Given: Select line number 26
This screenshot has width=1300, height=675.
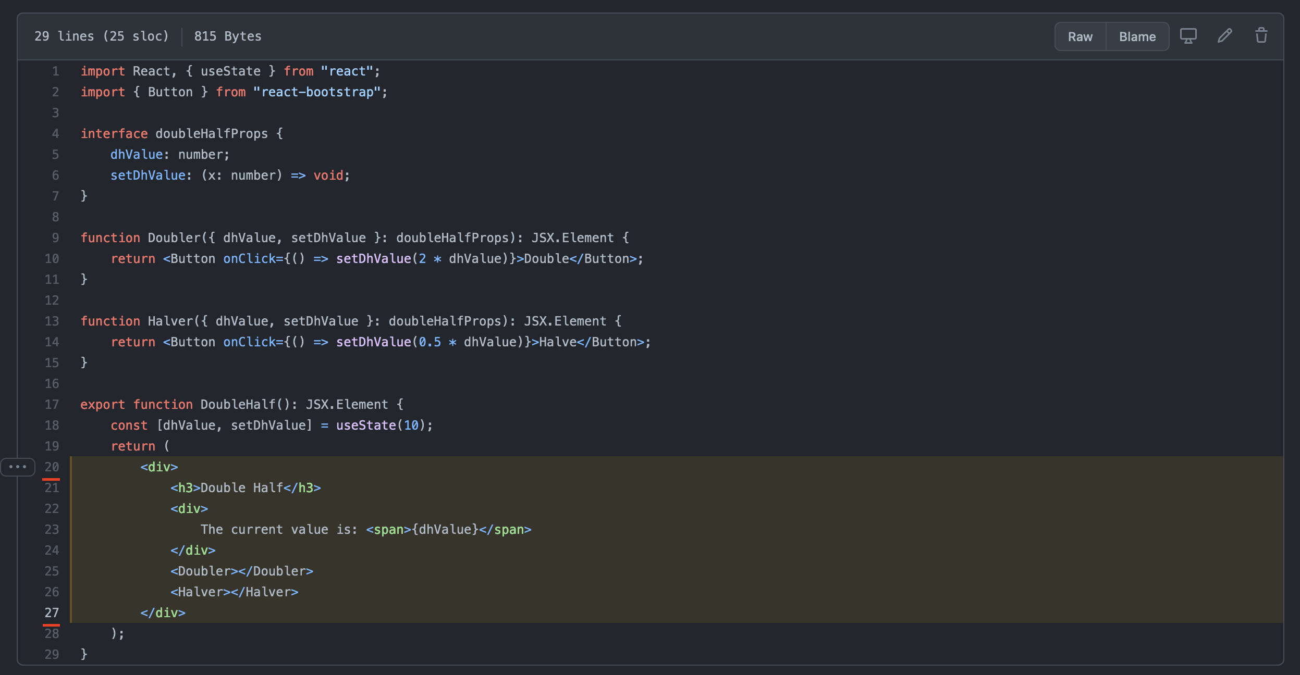Looking at the screenshot, I should click(52, 592).
